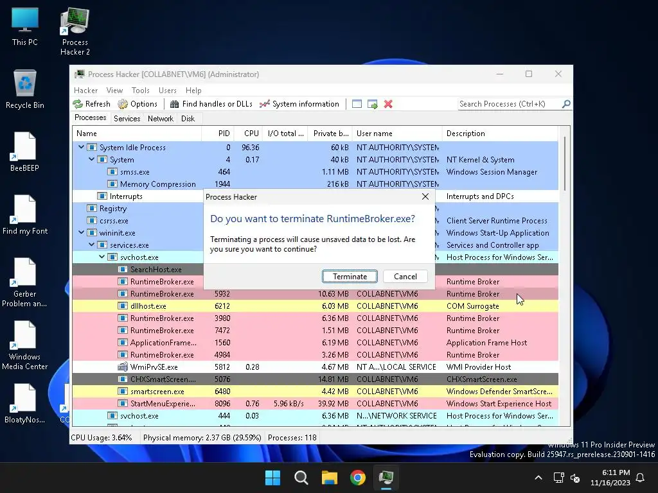
Task: Close the Process Hacker confirmation dialog
Action: 425,196
